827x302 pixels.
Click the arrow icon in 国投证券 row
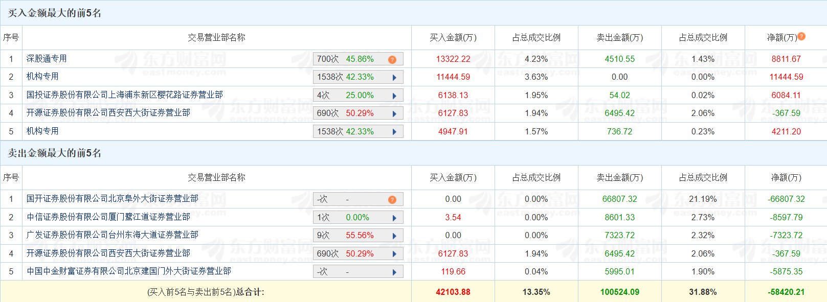394,96
